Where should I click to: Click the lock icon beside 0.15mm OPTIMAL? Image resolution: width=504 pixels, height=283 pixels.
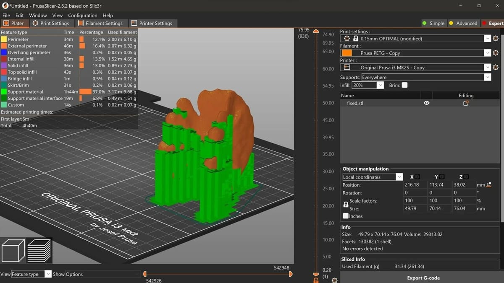[x=356, y=39]
